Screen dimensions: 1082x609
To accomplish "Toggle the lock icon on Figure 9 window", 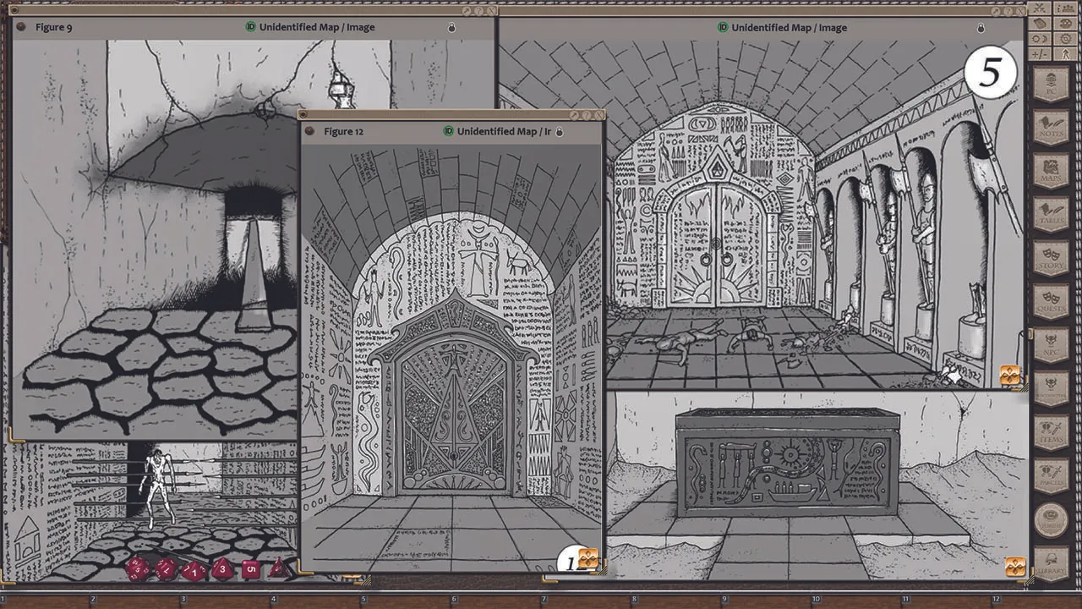I will click(451, 27).
